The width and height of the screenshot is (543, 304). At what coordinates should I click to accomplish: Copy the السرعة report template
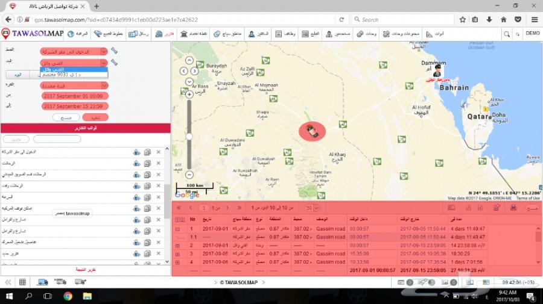147,197
